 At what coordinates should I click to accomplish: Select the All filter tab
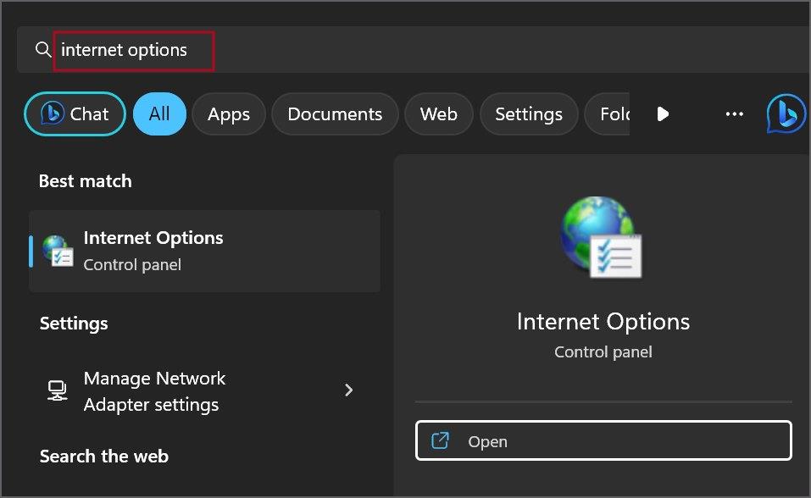159,113
